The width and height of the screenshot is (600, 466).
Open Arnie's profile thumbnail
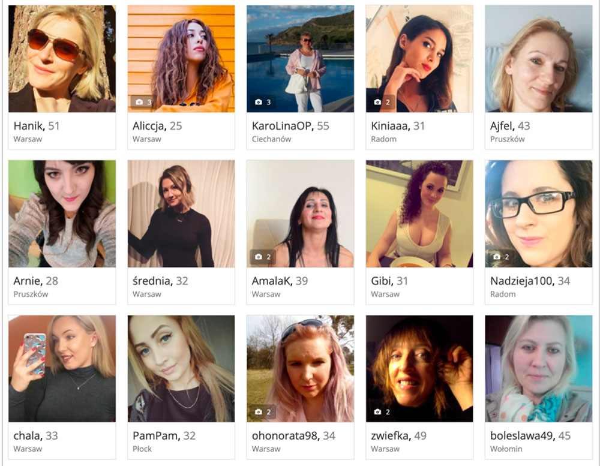point(62,214)
